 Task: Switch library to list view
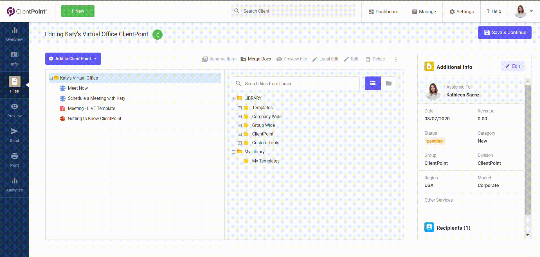373,83
